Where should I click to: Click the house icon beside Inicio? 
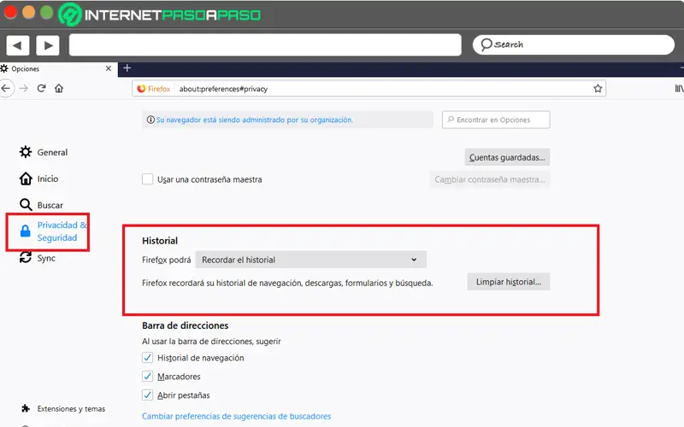[26, 178]
